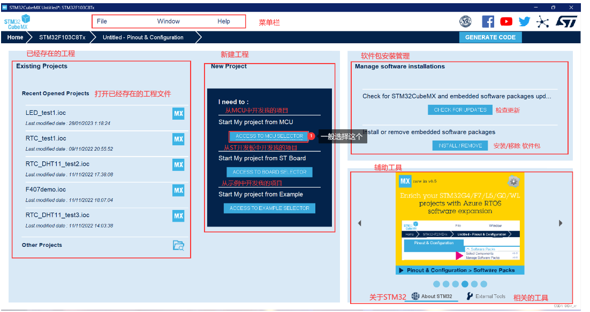Click the ST logo in the header
This screenshot has width=590, height=312.
(566, 21)
